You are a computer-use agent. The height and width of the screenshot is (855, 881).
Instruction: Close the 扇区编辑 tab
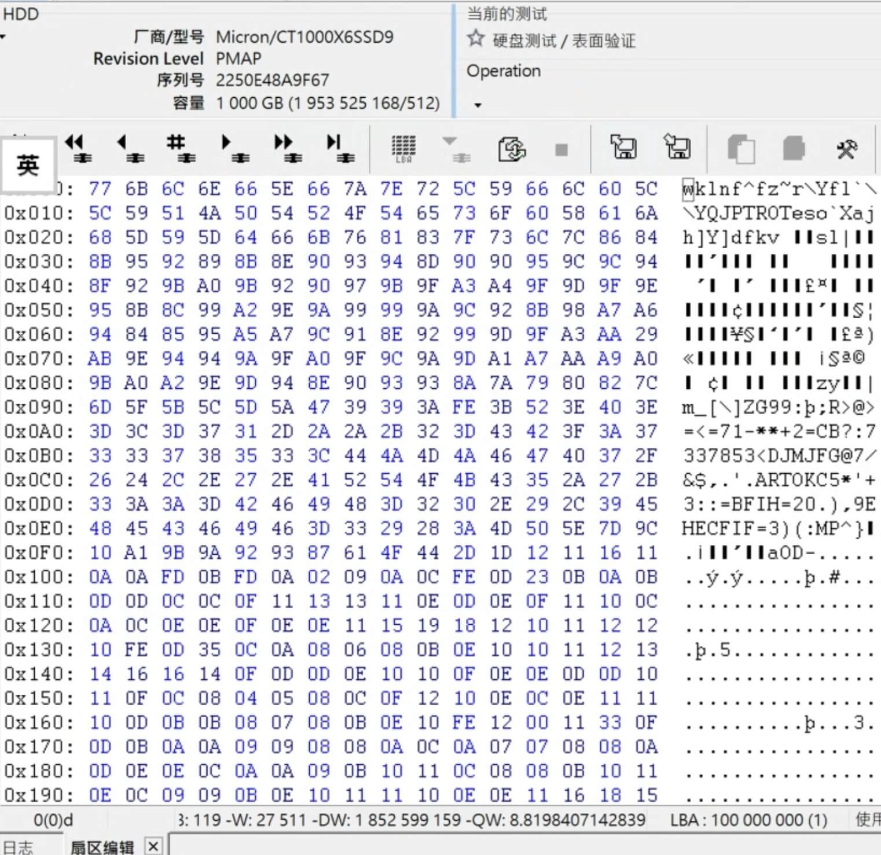(153, 846)
